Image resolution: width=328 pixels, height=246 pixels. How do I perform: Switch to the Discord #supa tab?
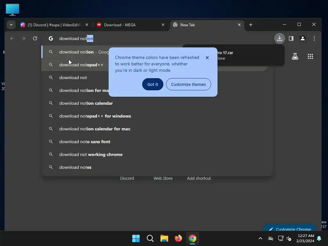click(54, 25)
